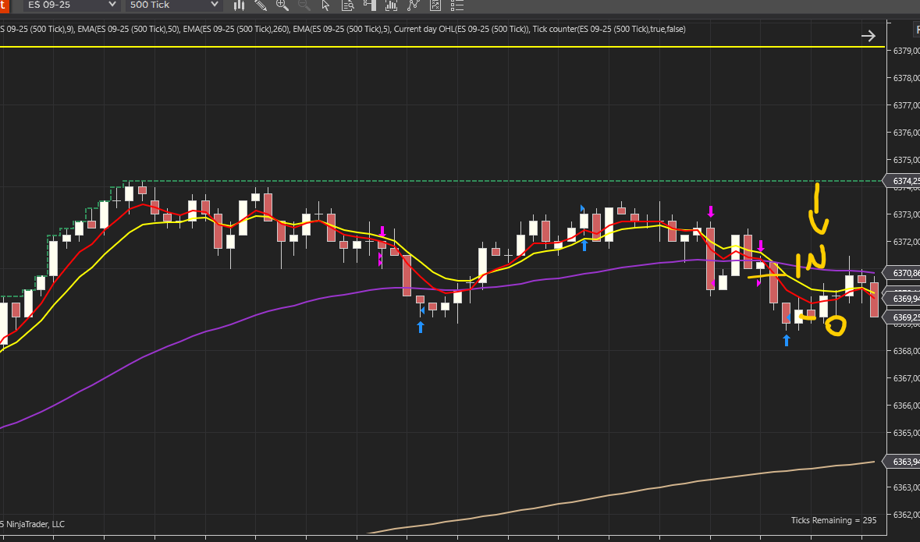Show the Data Box icon

348,5
